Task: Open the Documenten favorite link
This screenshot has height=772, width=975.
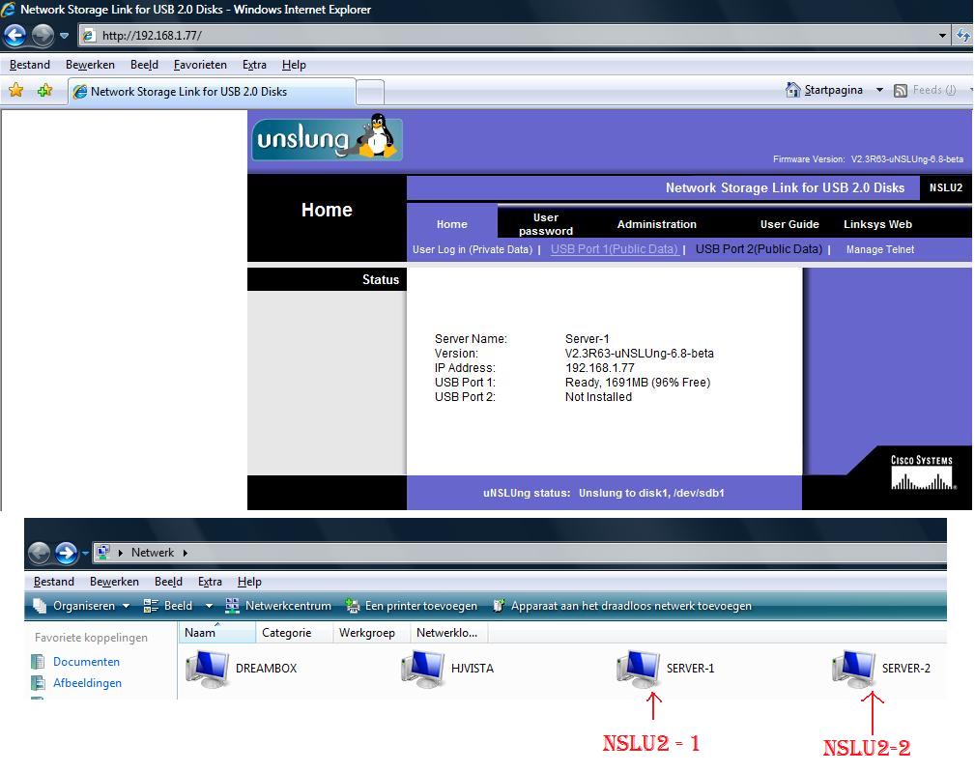Action: coord(86,662)
